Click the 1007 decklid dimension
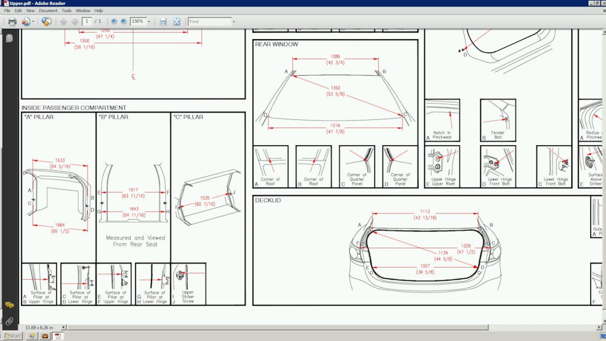This screenshot has height=341, width=606. [x=425, y=266]
